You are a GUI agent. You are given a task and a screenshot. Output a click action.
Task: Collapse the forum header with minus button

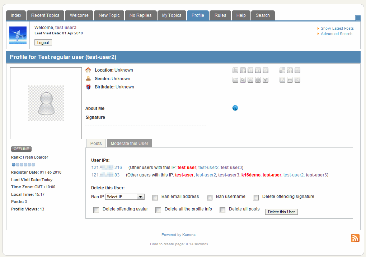pos(357,18)
